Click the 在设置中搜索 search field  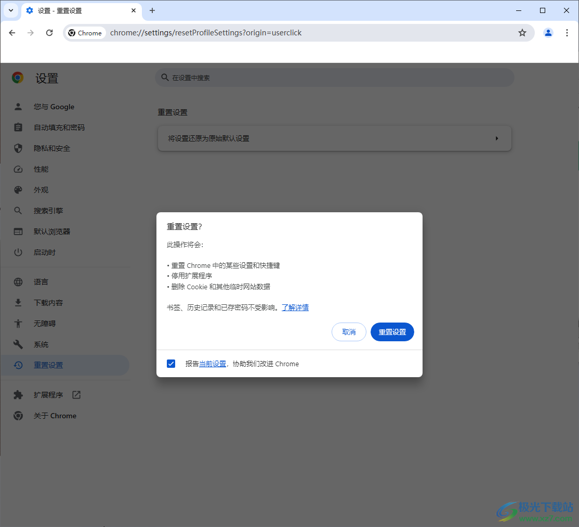(x=335, y=78)
